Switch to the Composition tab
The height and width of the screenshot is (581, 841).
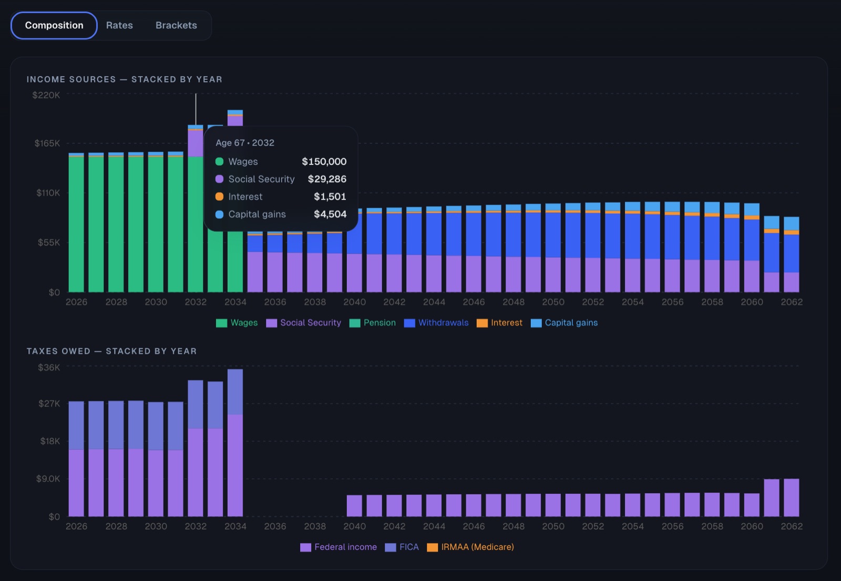[x=54, y=25]
